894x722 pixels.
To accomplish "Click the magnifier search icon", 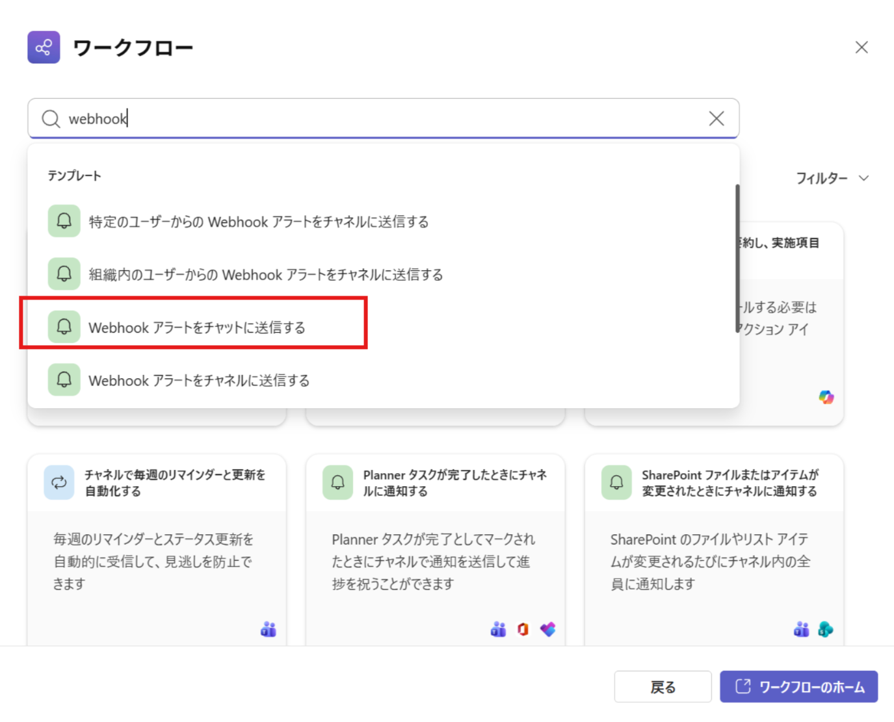I will (x=51, y=119).
